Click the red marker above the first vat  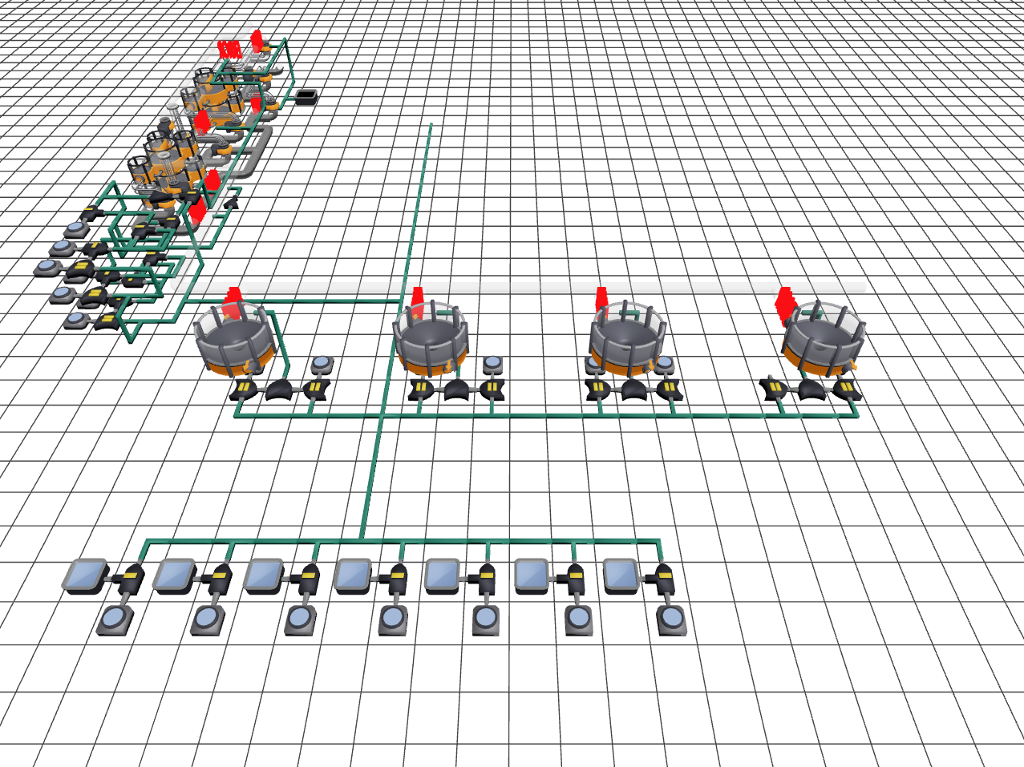[233, 302]
